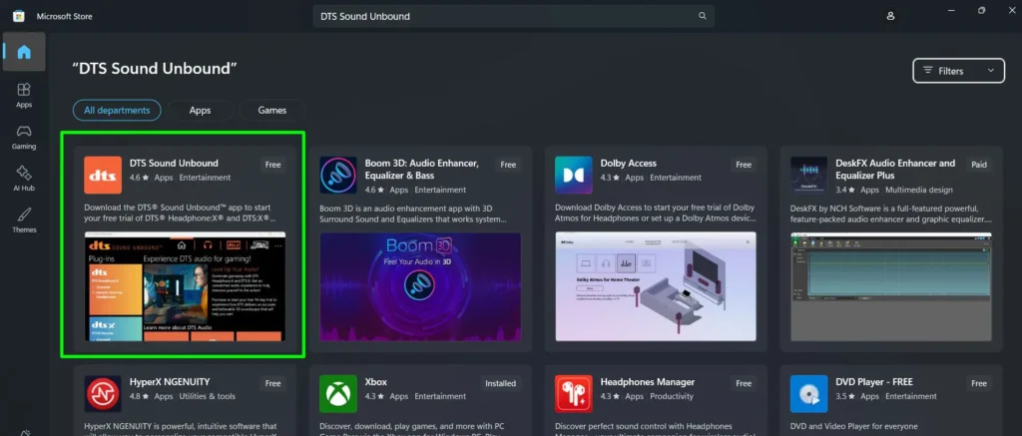The width and height of the screenshot is (1022, 436).
Task: Click the DTS Sound Unbound app icon
Action: point(103,175)
